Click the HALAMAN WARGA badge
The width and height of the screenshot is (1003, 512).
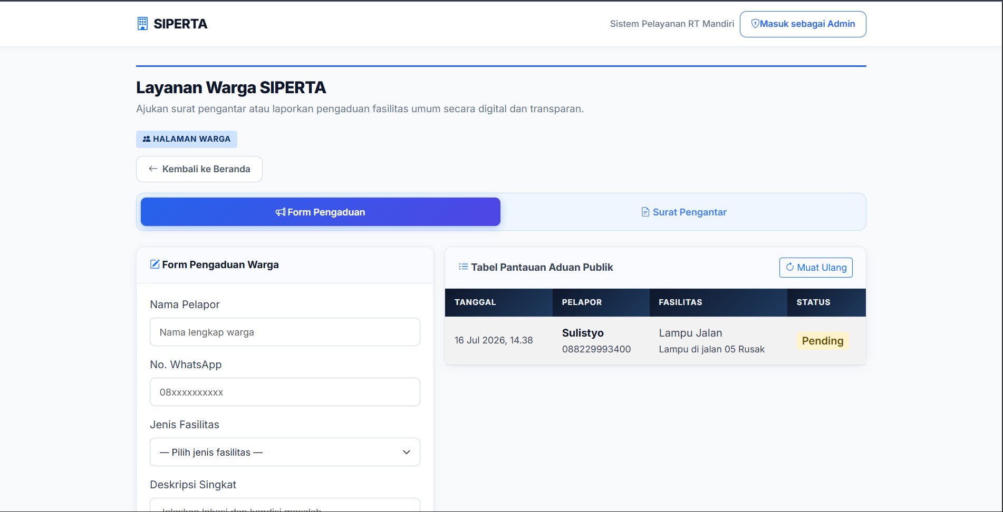(187, 139)
